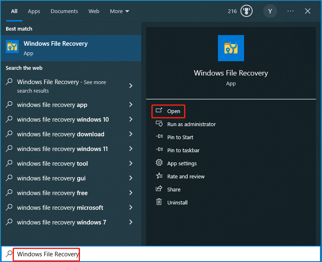Click the Open action icon
The width and height of the screenshot is (322, 262).
click(x=159, y=111)
